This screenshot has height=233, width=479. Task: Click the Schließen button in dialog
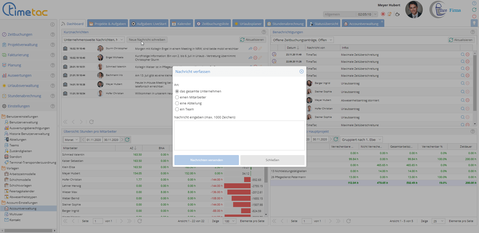click(x=272, y=160)
